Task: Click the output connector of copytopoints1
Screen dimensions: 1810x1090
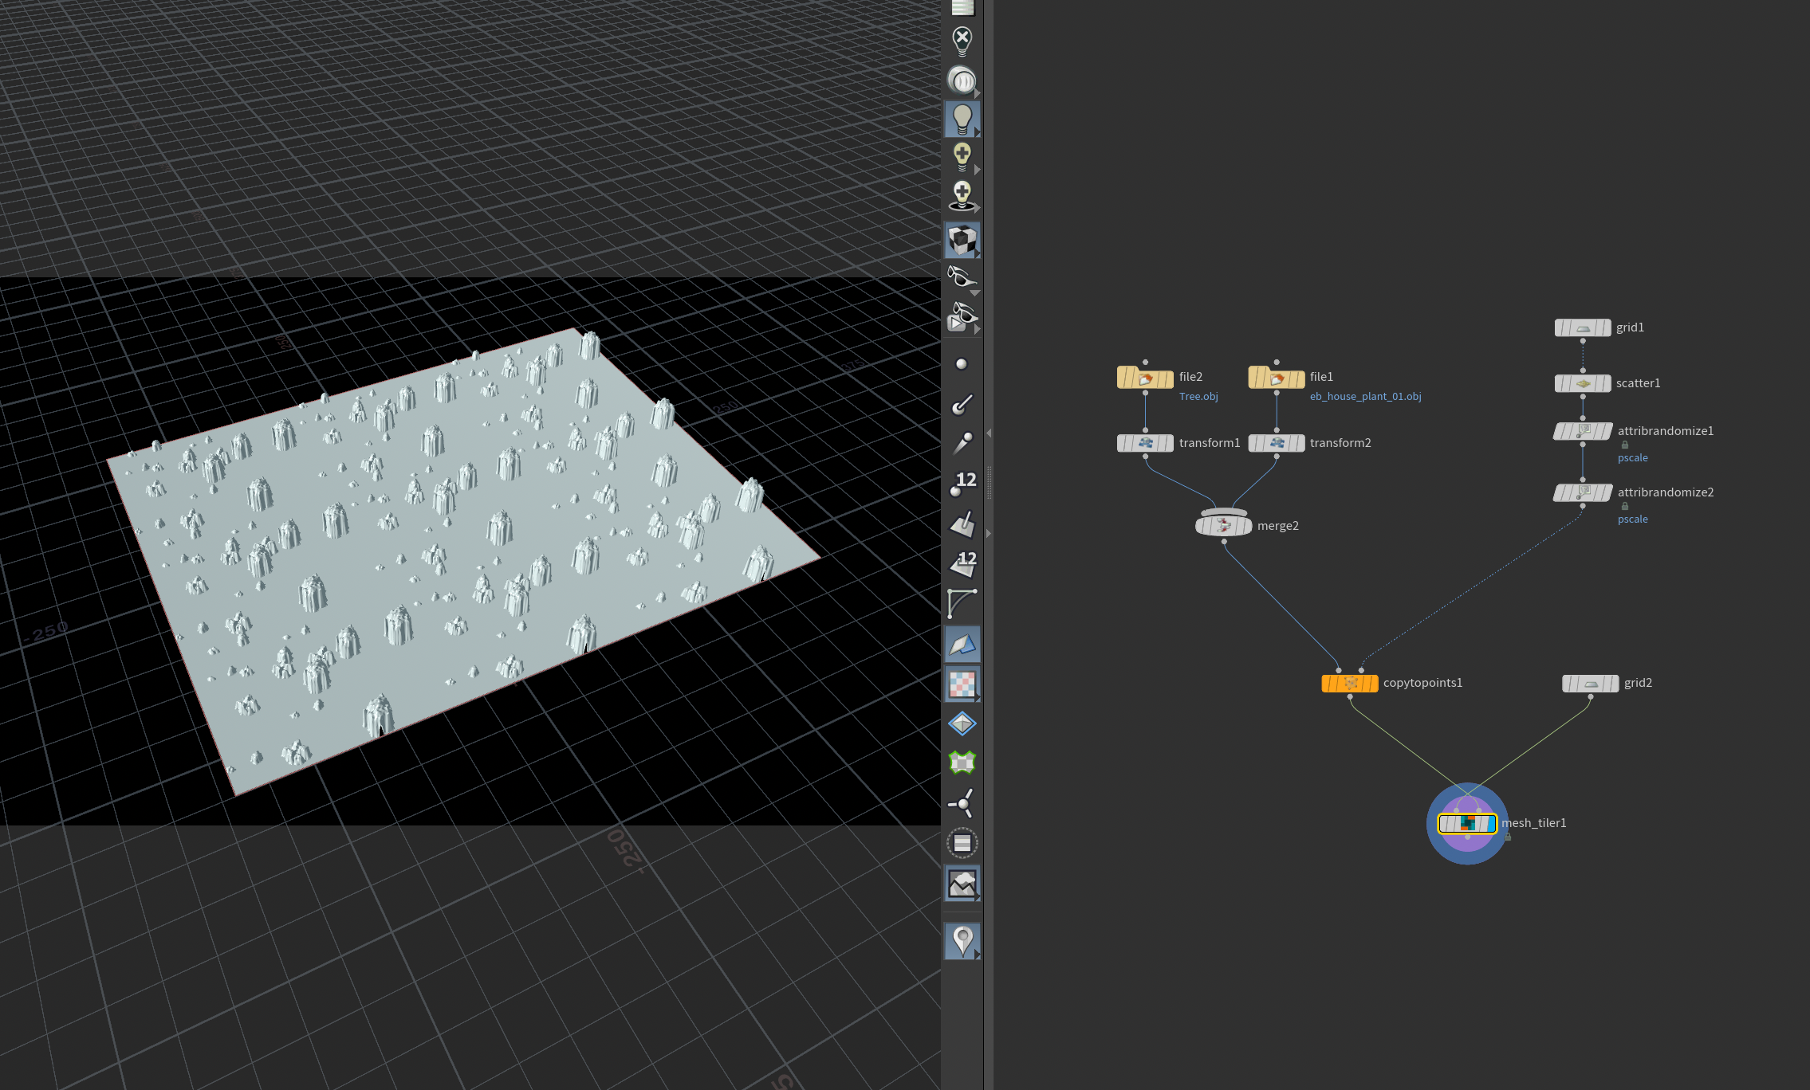Action: click(1350, 697)
